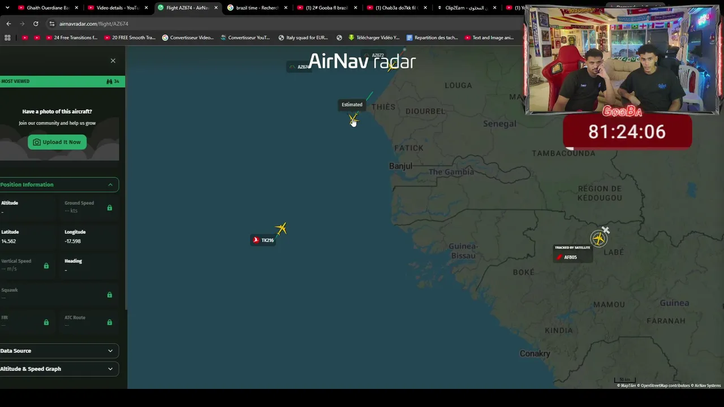Click the first YouTube bookmark icon
Image resolution: width=724 pixels, height=407 pixels.
pos(25,38)
